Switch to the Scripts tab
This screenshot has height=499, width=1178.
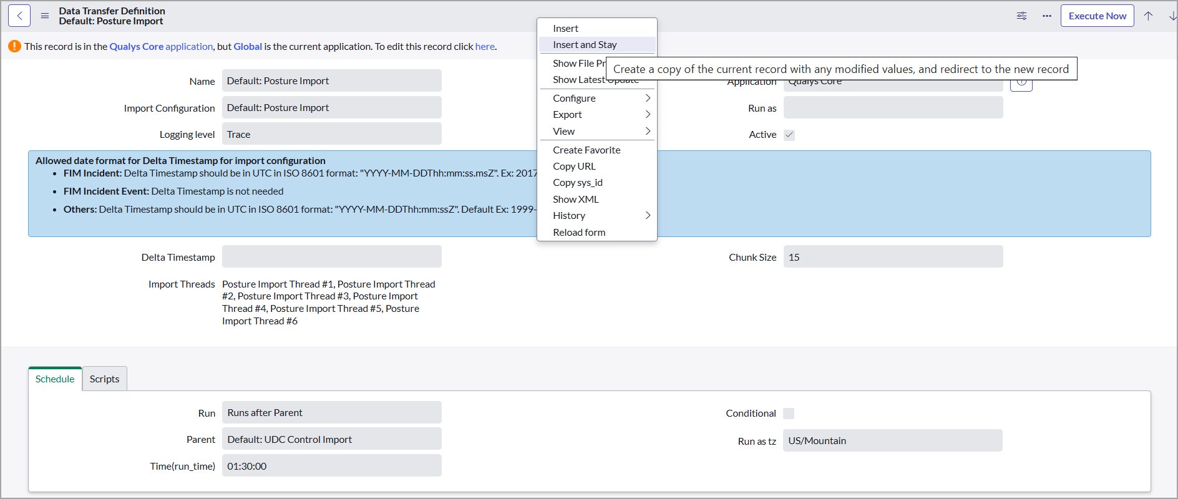click(104, 379)
